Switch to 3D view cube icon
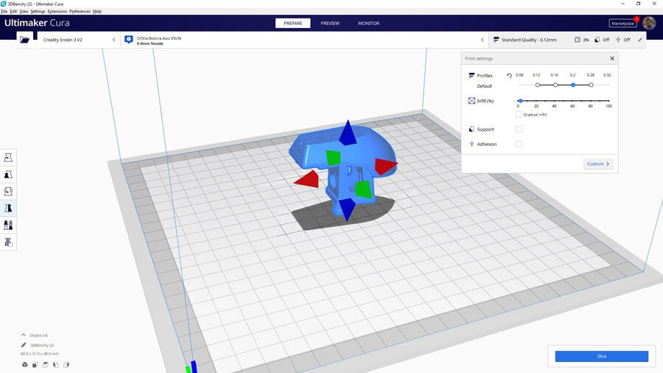 coord(25,365)
